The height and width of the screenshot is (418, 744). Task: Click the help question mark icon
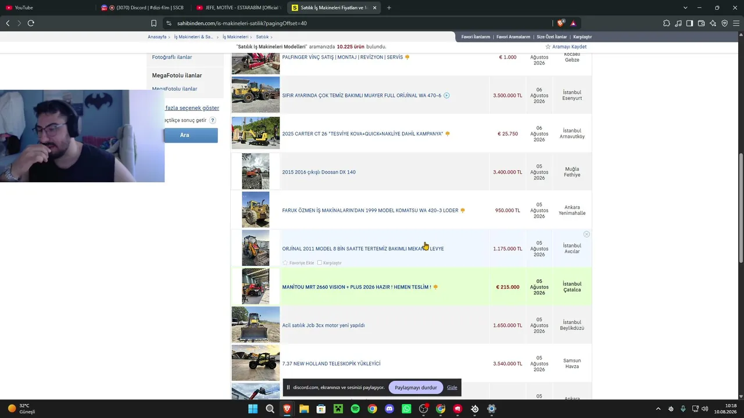213,120
